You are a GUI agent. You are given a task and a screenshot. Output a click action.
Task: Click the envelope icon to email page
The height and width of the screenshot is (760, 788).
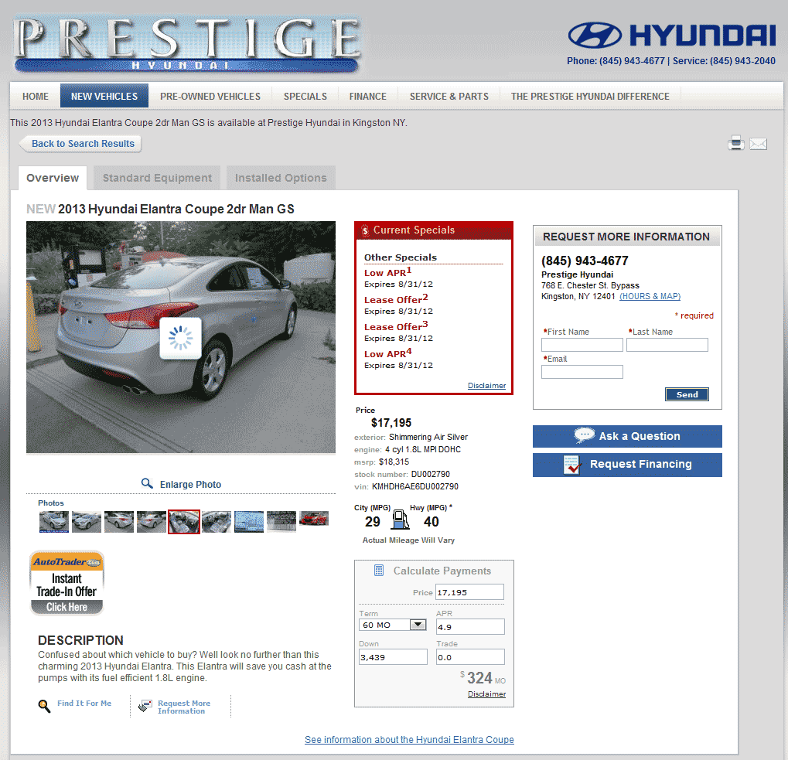coord(758,144)
